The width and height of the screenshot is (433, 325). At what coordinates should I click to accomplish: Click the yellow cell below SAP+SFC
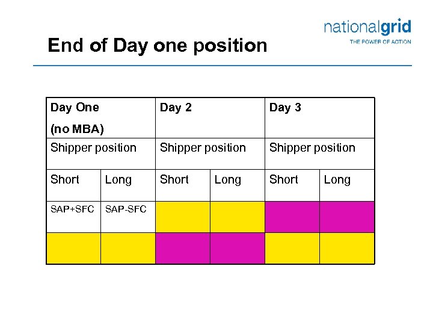(x=73, y=248)
